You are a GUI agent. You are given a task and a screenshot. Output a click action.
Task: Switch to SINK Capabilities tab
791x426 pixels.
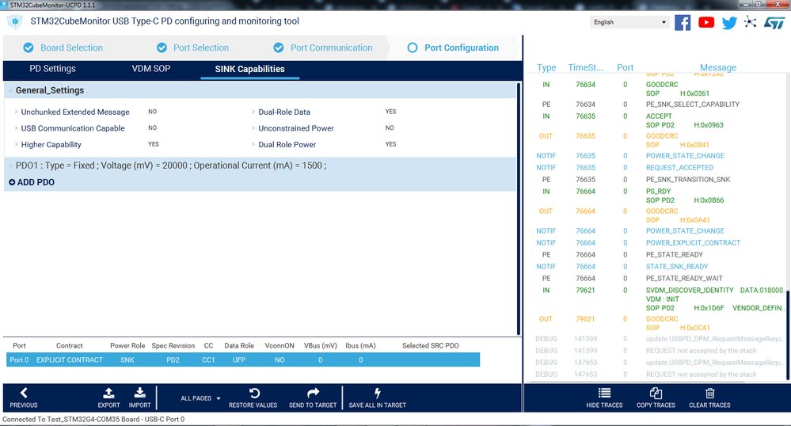click(249, 69)
